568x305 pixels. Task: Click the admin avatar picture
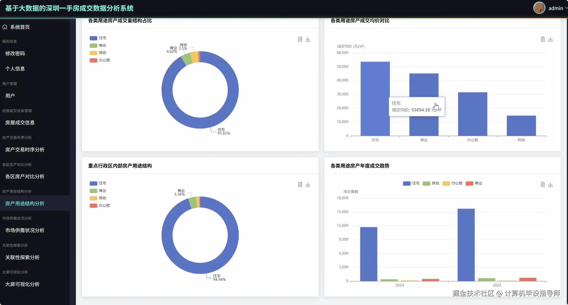[539, 8]
